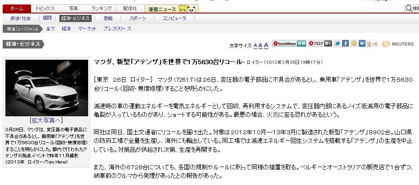Click the search magnifier icon
Viewport: 419px width, 185px height.
pos(409,9)
